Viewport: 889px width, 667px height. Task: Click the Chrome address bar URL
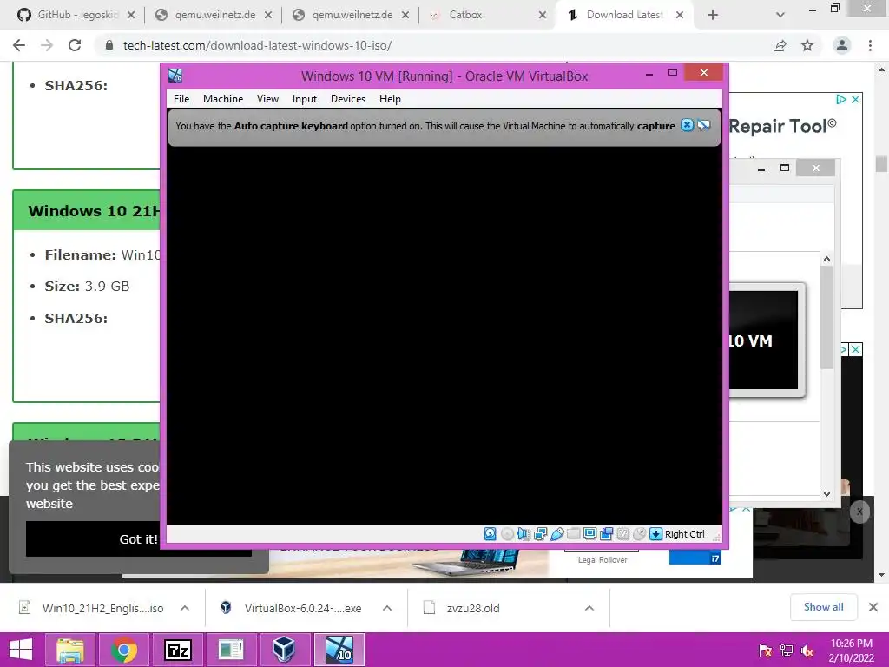257,45
